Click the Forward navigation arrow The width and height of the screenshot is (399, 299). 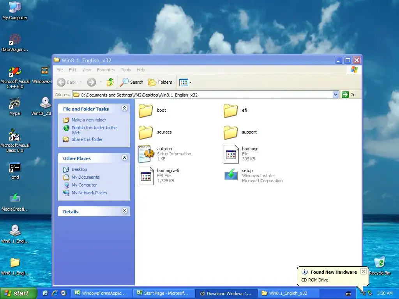pos(92,82)
